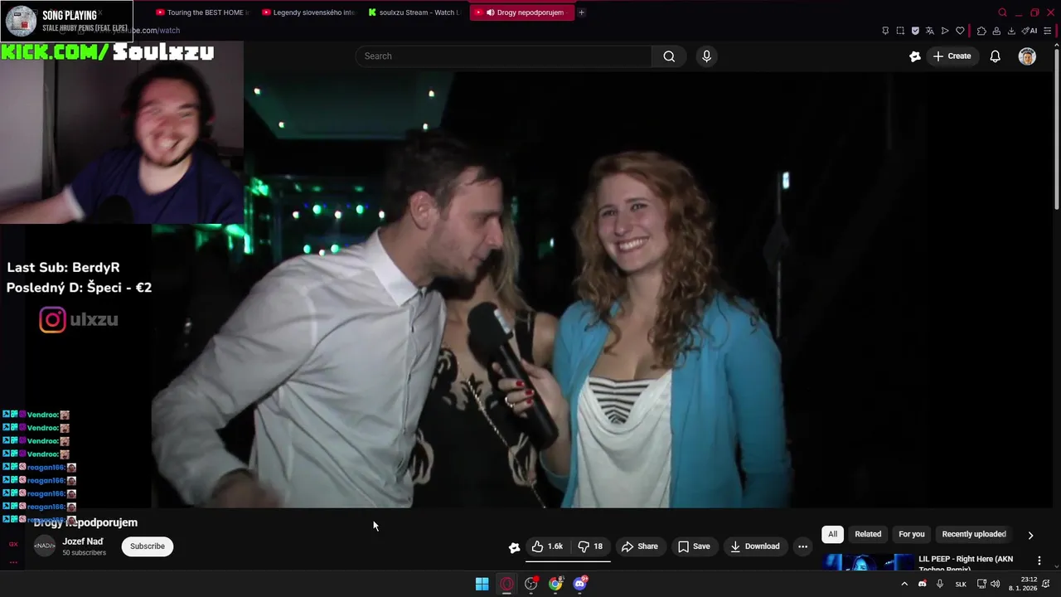Click the play arrow toolbar icon
Viewport: 1061px width, 597px height.
pos(945,31)
